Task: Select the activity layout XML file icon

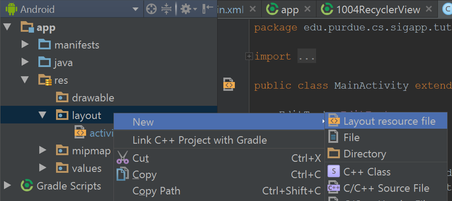Action: click(x=80, y=132)
